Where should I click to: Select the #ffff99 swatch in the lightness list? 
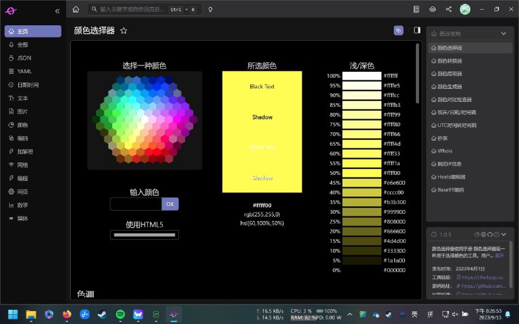(361, 115)
